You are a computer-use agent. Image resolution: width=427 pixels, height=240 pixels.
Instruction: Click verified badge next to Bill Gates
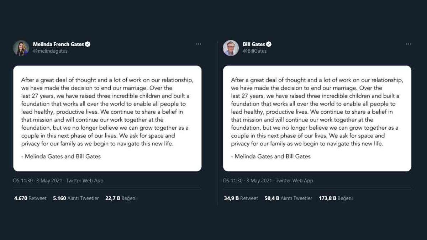tap(269, 44)
